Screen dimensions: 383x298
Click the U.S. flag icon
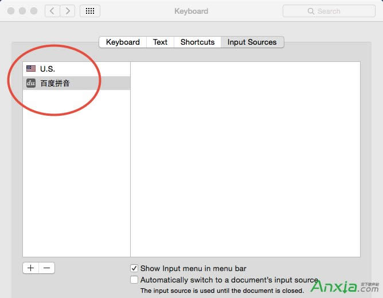(x=31, y=69)
